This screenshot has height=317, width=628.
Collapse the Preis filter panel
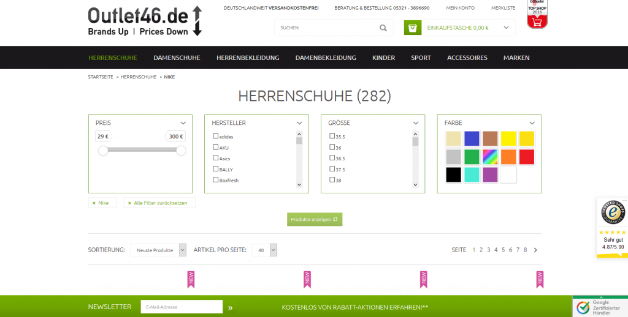click(x=183, y=123)
